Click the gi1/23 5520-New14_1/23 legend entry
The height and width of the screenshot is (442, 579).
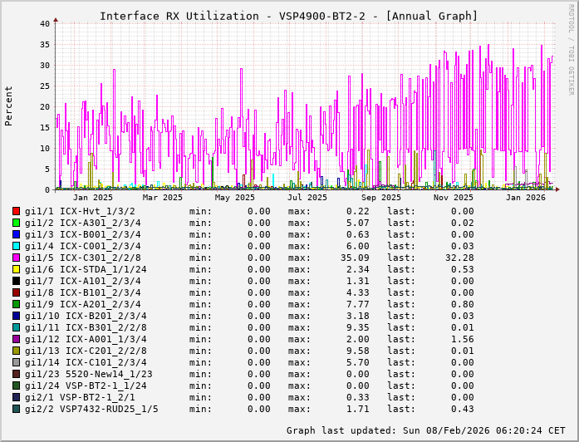88,374
